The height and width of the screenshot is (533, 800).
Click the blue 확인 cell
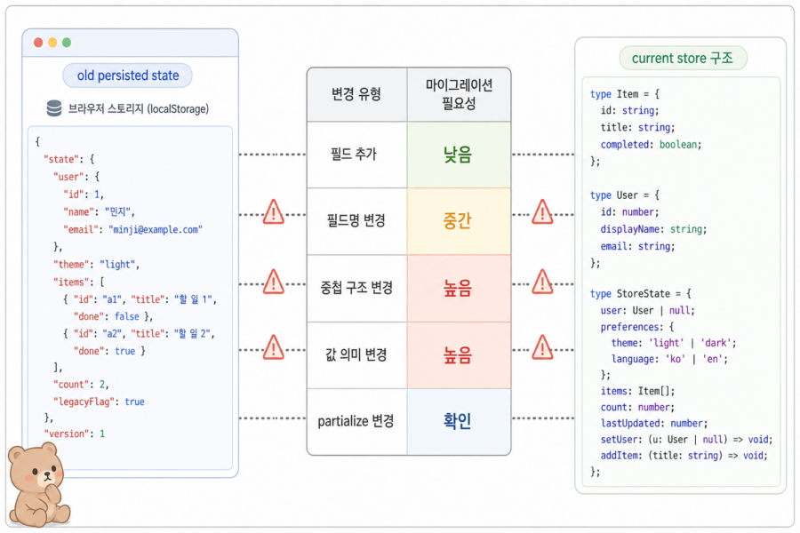click(x=459, y=421)
